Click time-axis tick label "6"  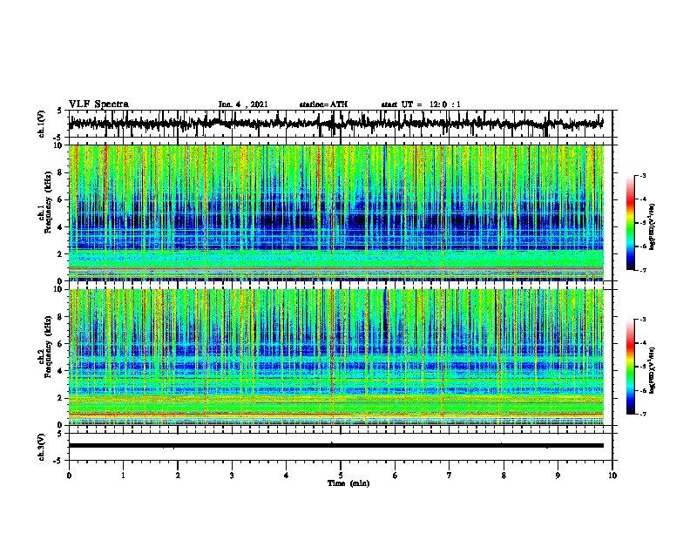[x=396, y=476]
